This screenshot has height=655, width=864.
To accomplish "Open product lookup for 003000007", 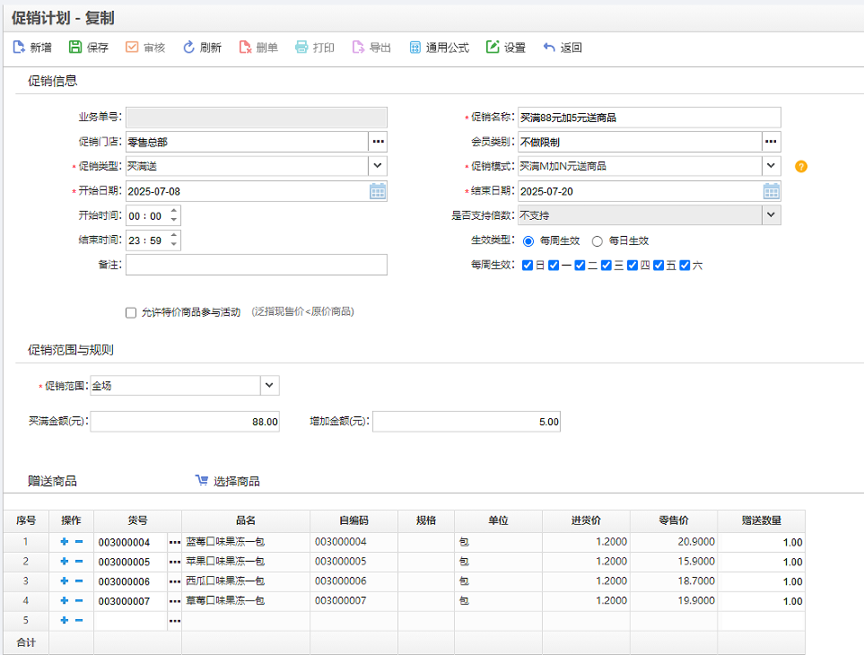I will [175, 601].
